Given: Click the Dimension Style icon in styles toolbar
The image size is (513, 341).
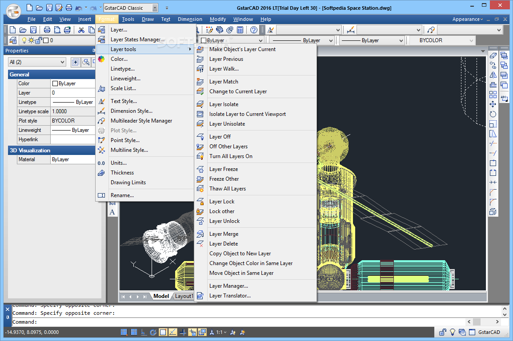Looking at the screenshot, I should point(351,30).
